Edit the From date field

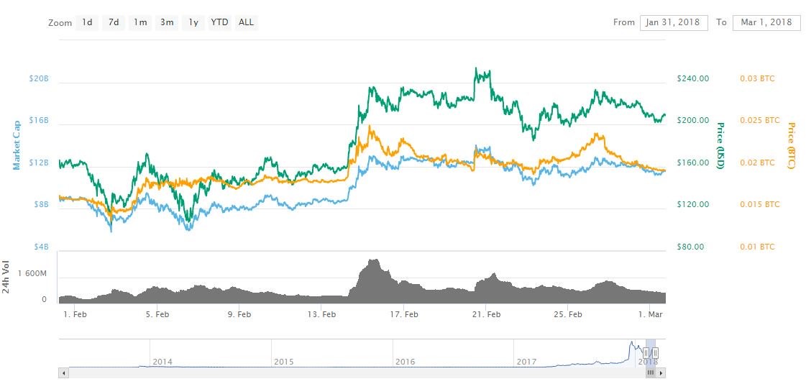pyautogui.click(x=674, y=22)
